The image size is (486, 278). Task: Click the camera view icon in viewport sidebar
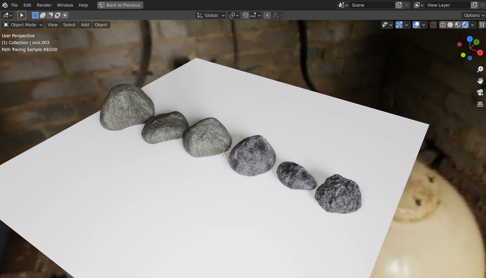(x=480, y=92)
